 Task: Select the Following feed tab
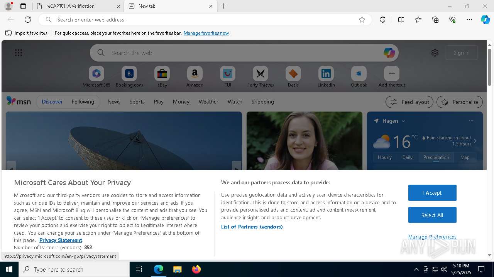pyautogui.click(x=83, y=102)
